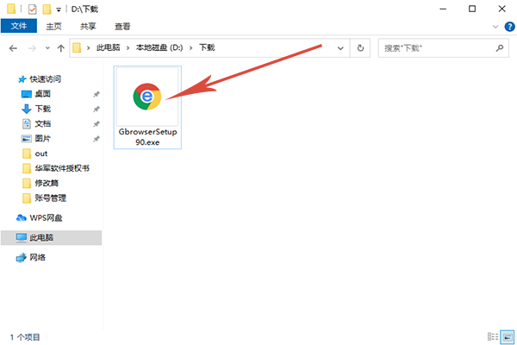517x345 pixels.
Task: Select WPS网盘 in the navigation pane
Action: pyautogui.click(x=46, y=218)
